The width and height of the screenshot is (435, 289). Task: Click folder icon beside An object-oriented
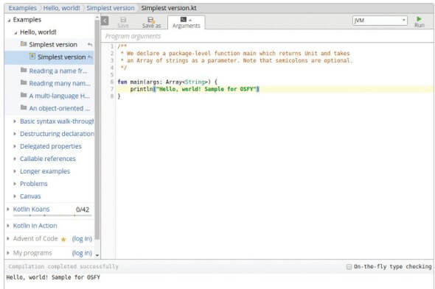pos(24,107)
